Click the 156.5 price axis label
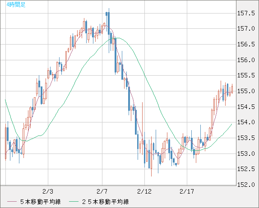 click(246, 44)
